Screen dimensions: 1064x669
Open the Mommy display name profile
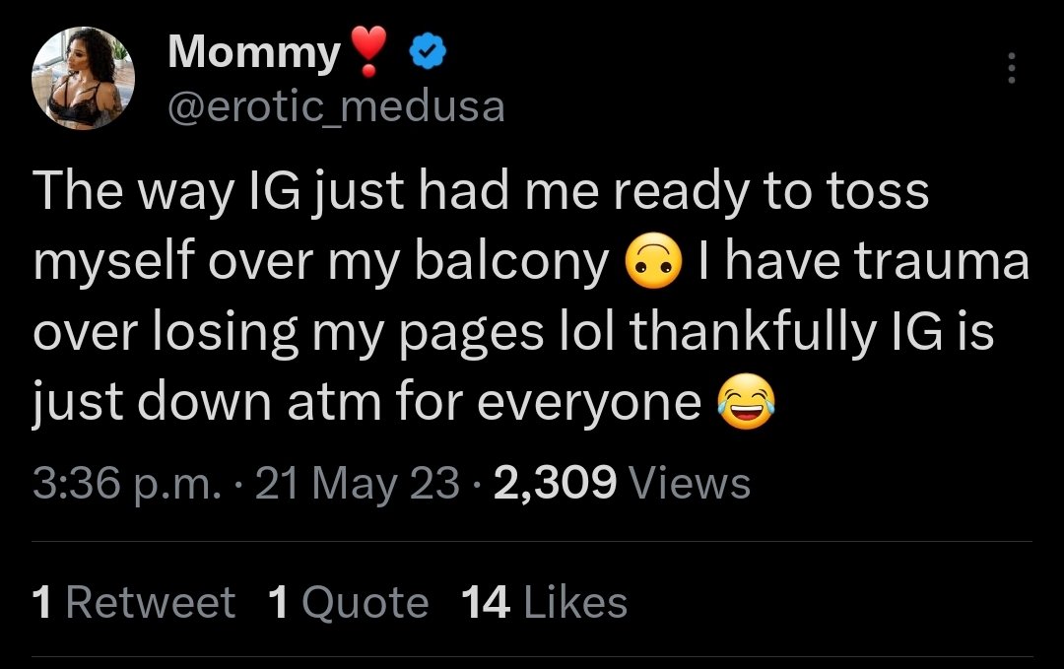tap(253, 52)
